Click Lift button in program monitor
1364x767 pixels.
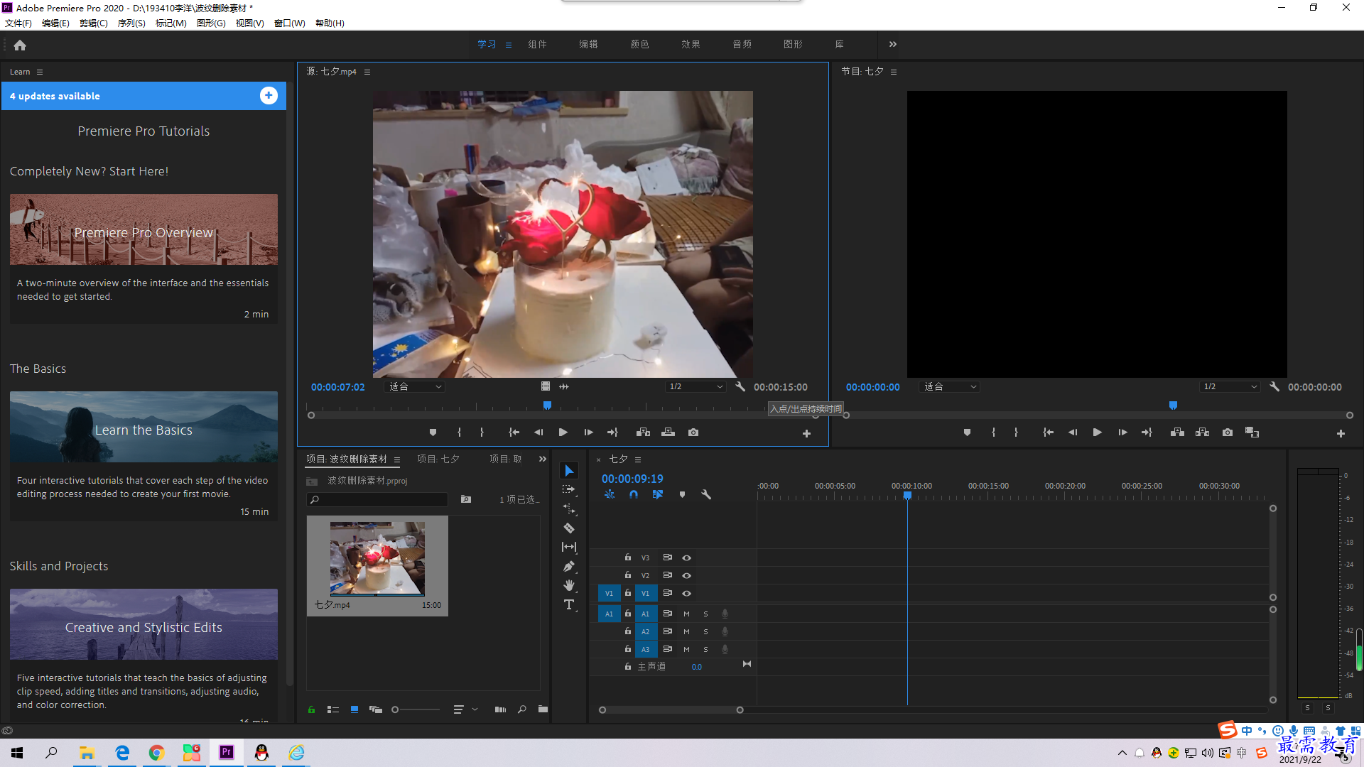(1177, 432)
